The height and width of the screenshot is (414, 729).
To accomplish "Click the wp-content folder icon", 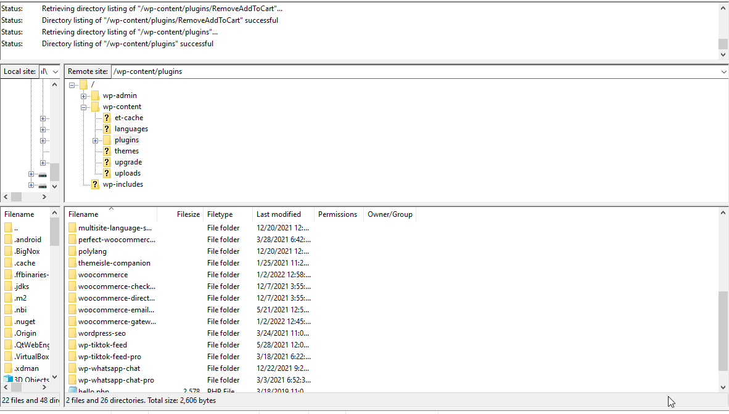I will (95, 107).
